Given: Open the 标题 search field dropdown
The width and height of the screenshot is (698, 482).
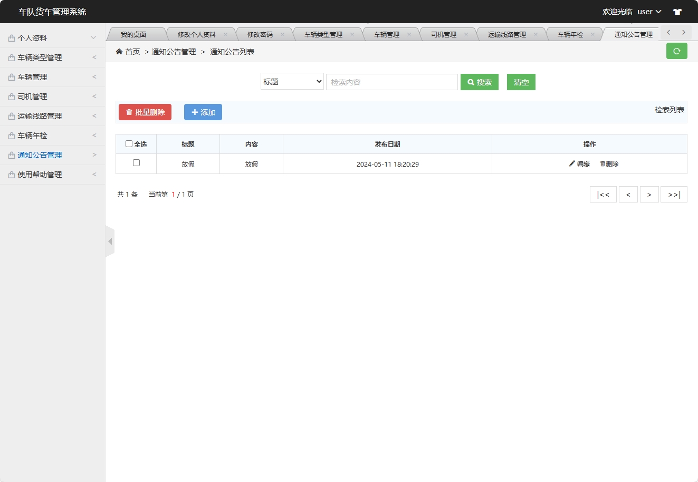Looking at the screenshot, I should (x=292, y=82).
